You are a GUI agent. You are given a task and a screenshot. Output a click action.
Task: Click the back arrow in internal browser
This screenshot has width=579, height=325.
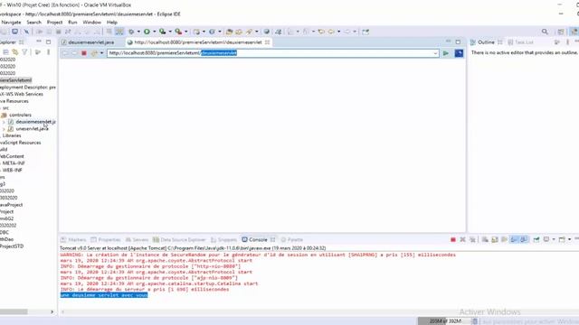tap(65, 53)
